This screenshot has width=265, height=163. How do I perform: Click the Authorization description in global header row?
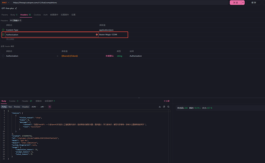pos(136,56)
